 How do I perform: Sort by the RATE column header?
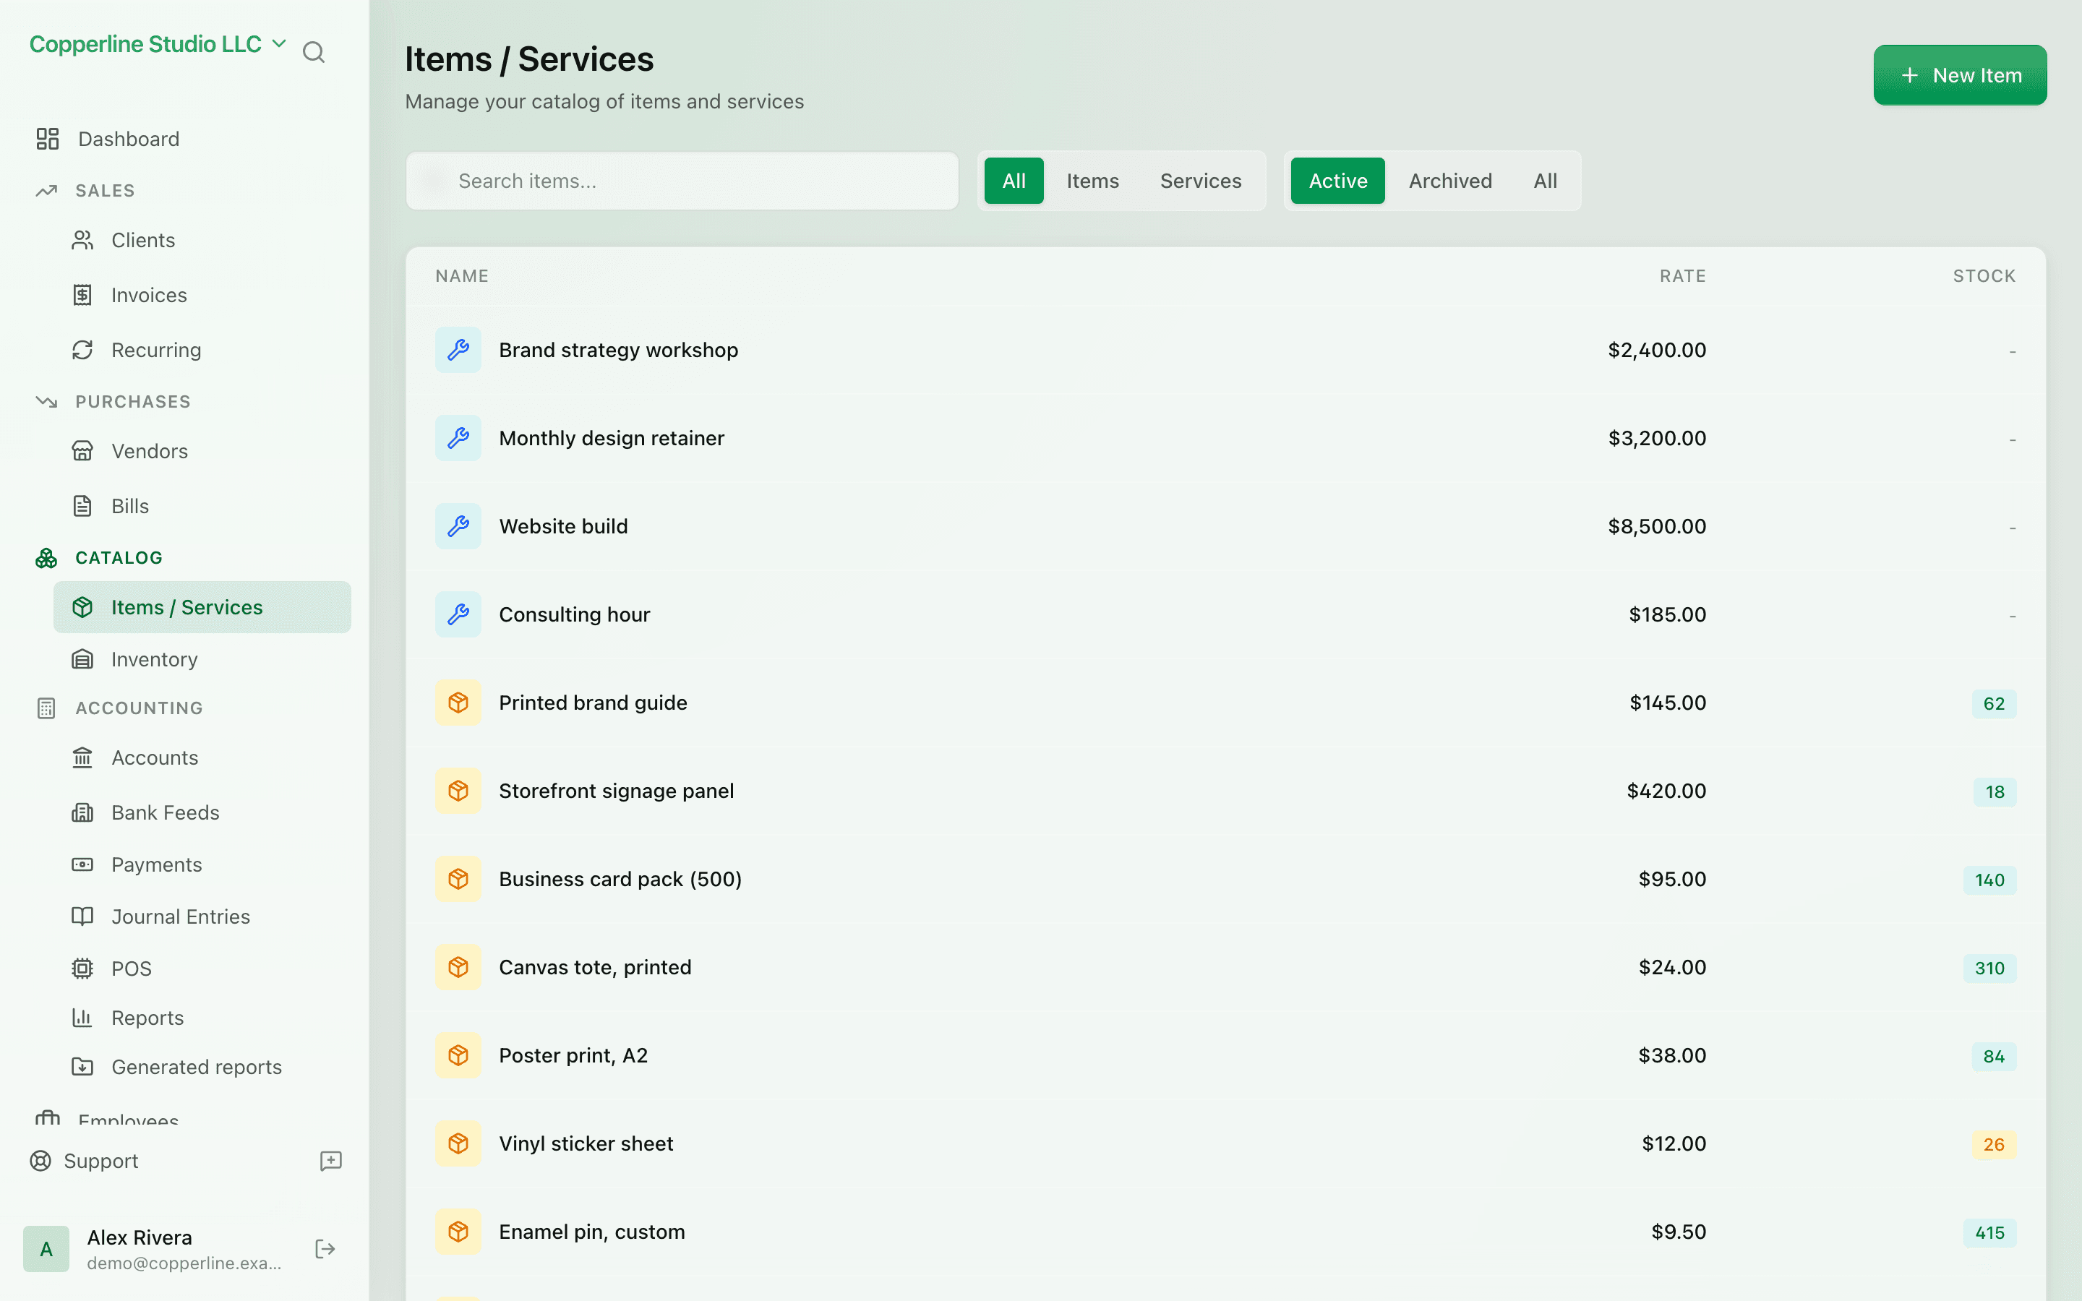pos(1682,276)
